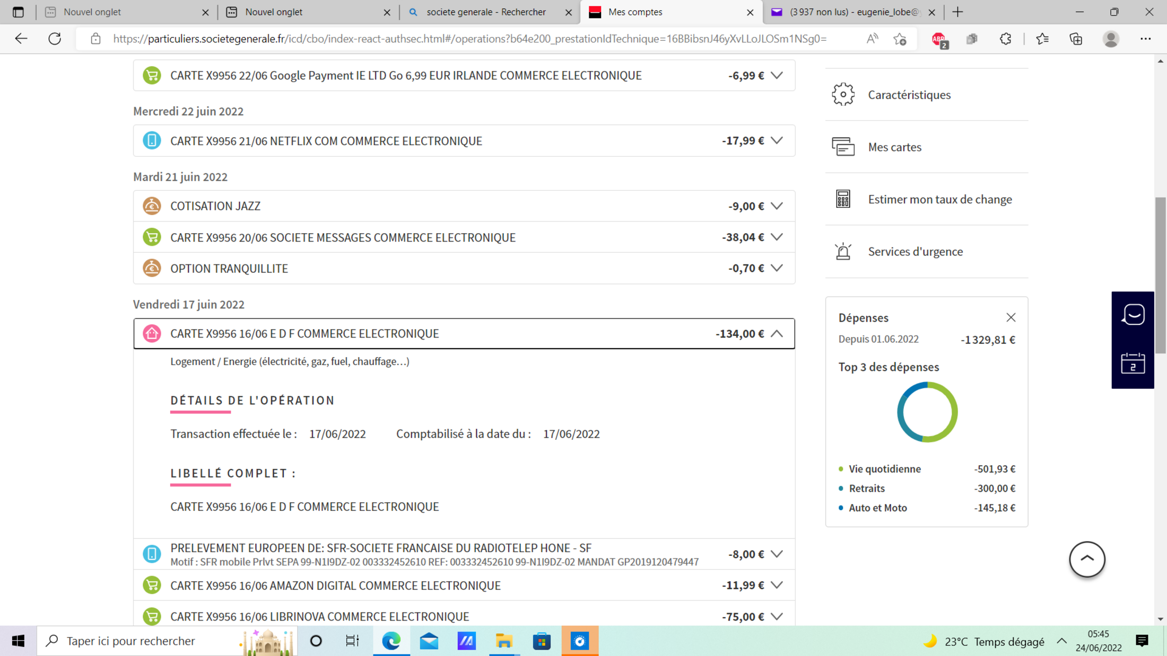Open the Mail app in taskbar
Image resolution: width=1167 pixels, height=656 pixels.
click(x=429, y=641)
